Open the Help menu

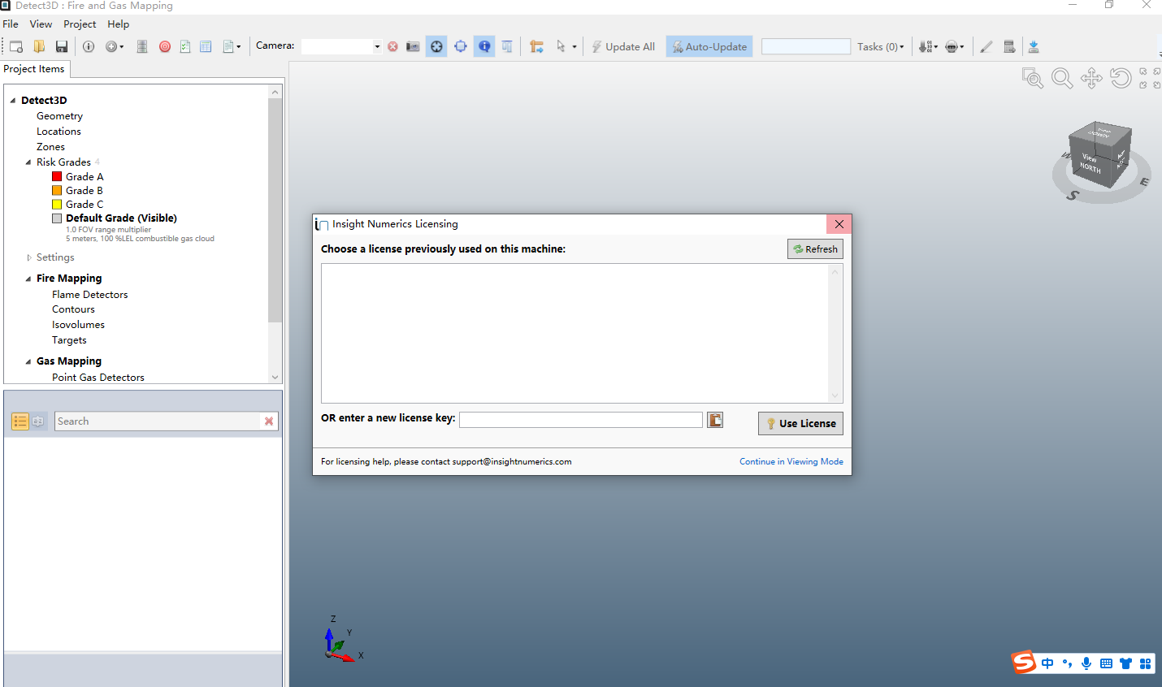point(119,24)
